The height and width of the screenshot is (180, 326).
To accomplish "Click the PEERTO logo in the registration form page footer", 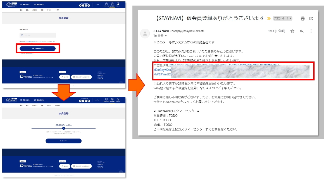I will [26, 77].
